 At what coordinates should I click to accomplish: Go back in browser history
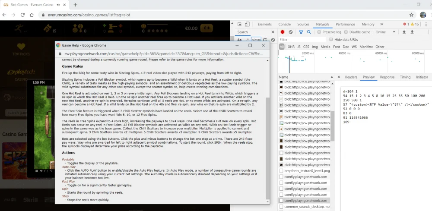pyautogui.click(x=4, y=15)
